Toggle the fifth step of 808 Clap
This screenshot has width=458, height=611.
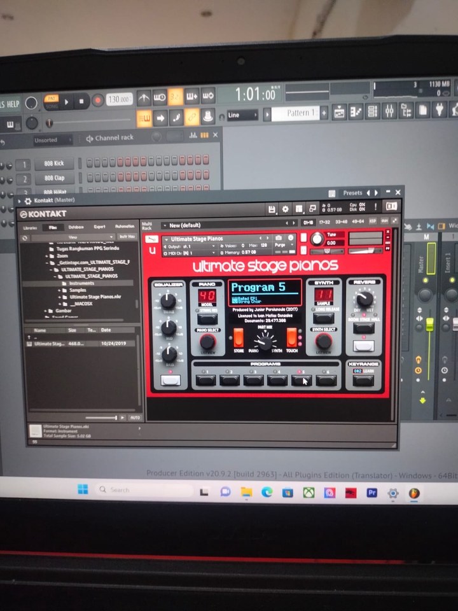120,176
